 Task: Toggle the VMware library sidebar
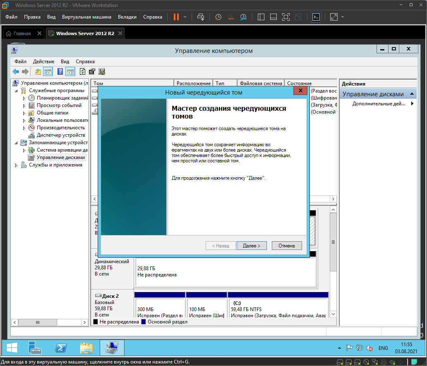point(261,17)
